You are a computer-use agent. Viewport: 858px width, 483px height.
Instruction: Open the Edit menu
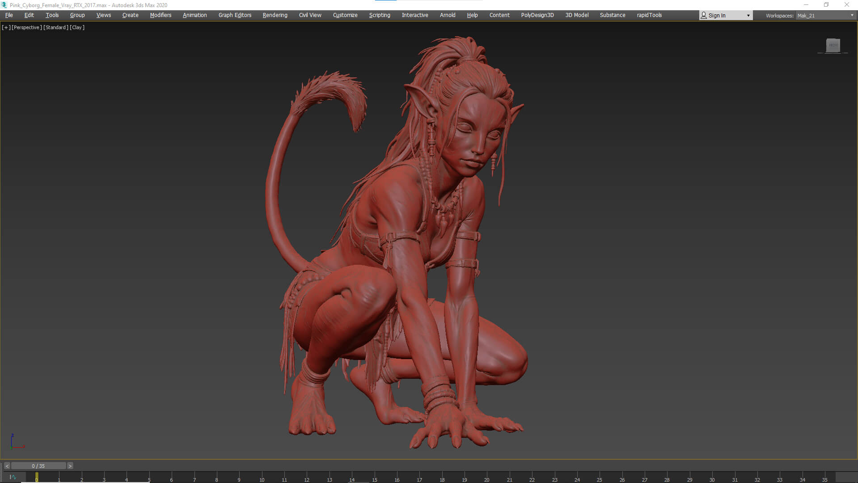(29, 15)
